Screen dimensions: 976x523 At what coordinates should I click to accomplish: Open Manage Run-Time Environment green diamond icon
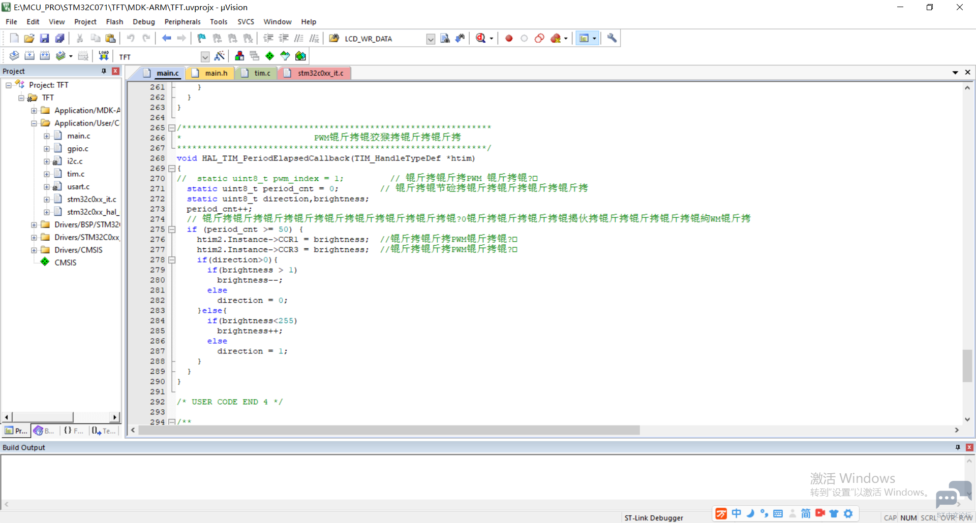(x=270, y=56)
